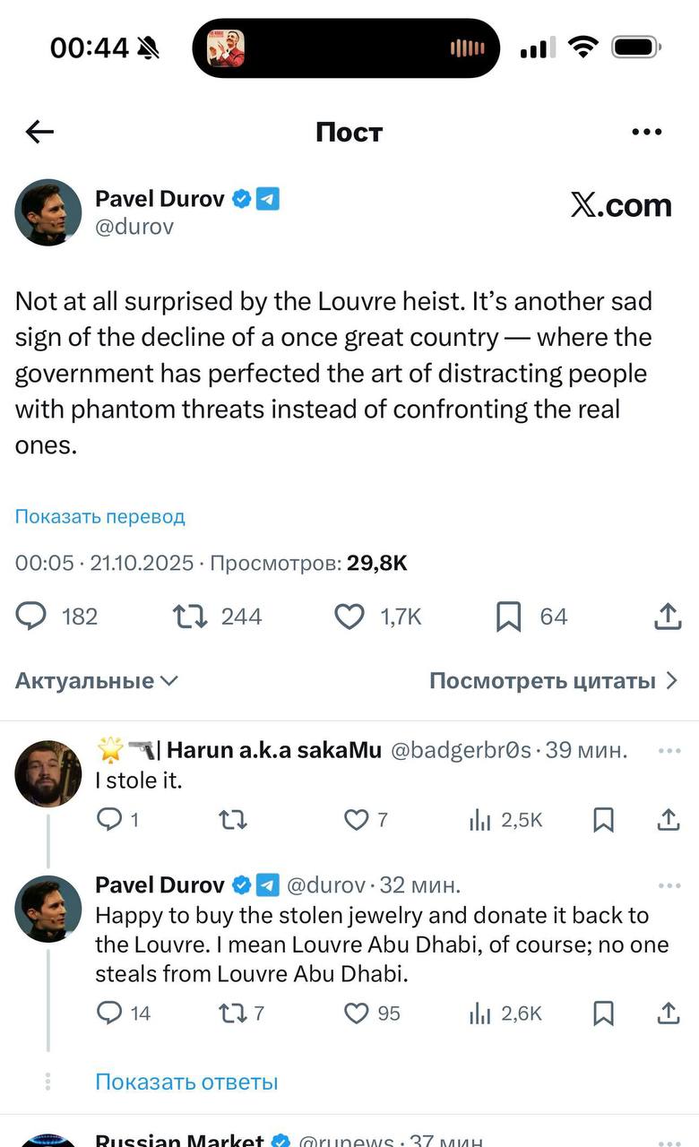This screenshot has height=1147, width=699.
Task: Open options menu for Harun's reply
Action: pos(669,750)
